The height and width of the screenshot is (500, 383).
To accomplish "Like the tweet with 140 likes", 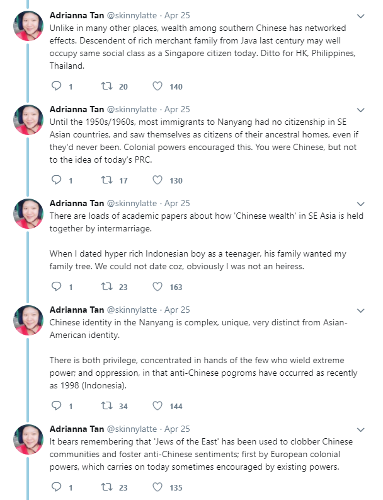I will (x=157, y=86).
